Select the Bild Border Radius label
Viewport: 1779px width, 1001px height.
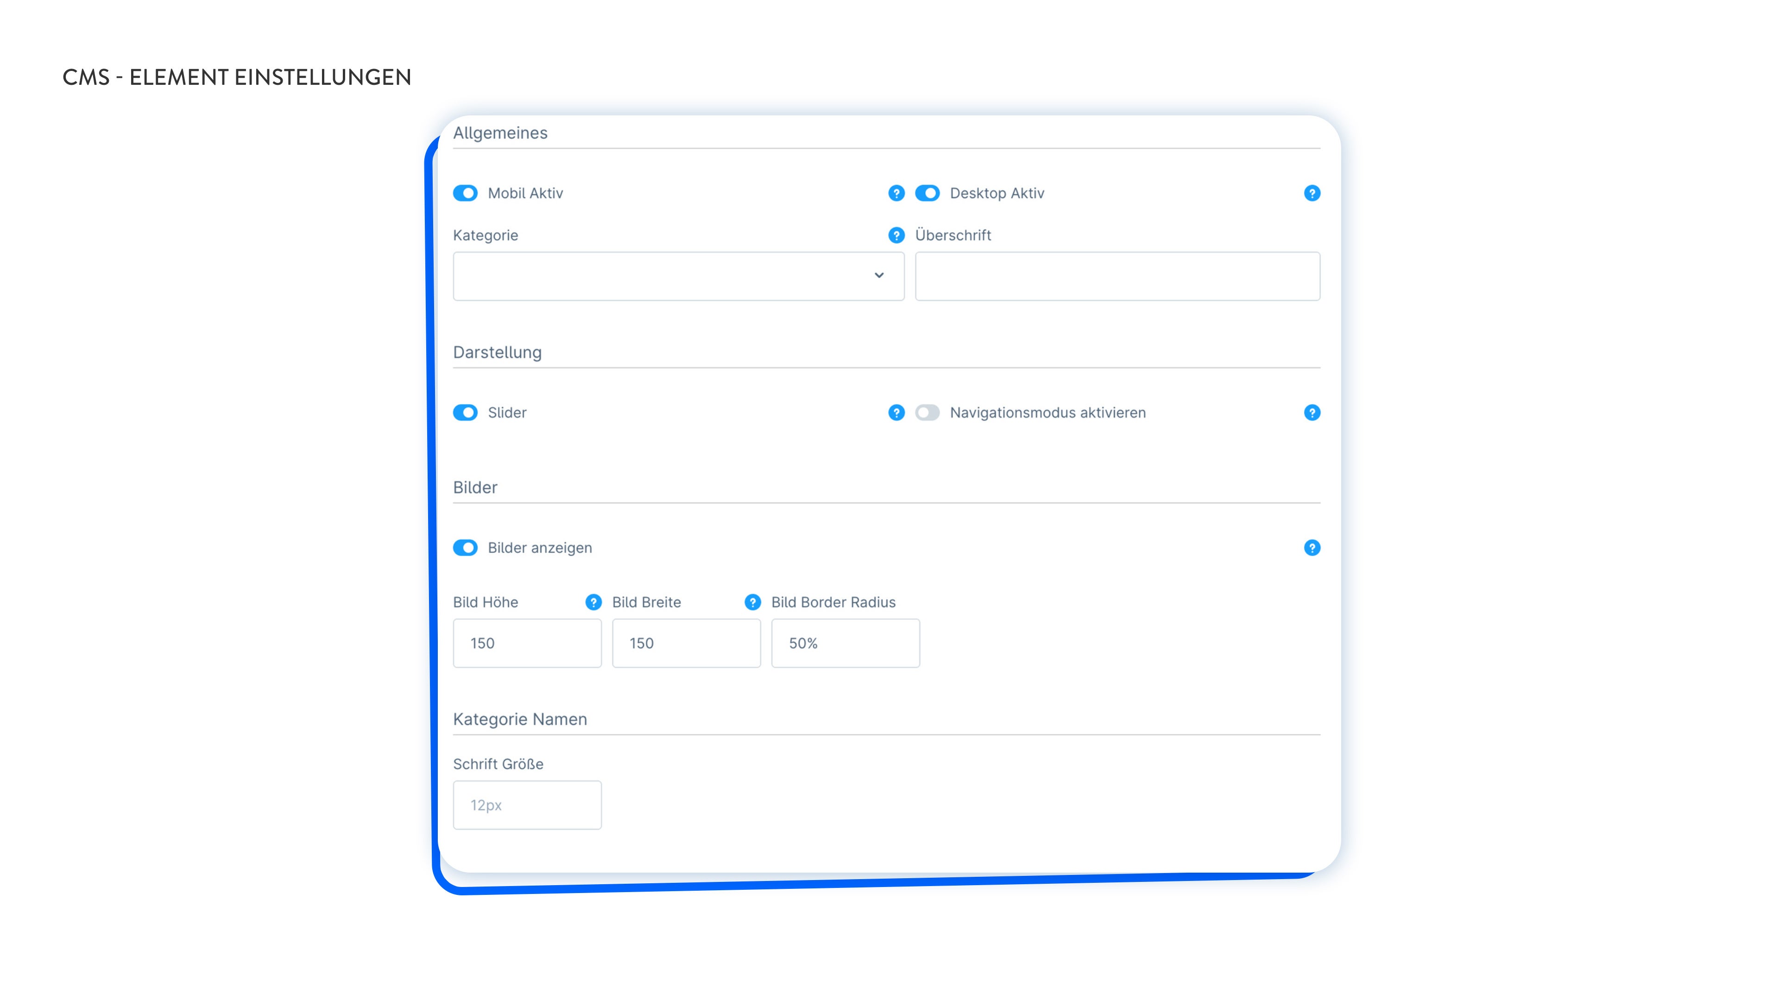[x=833, y=602]
